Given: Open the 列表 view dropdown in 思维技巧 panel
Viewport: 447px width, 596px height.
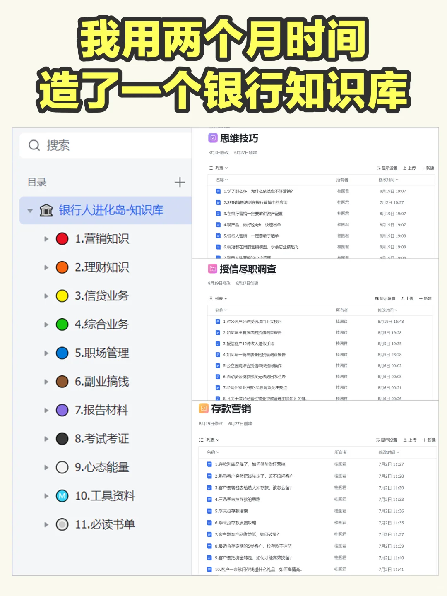Looking at the screenshot, I should coord(219,168).
